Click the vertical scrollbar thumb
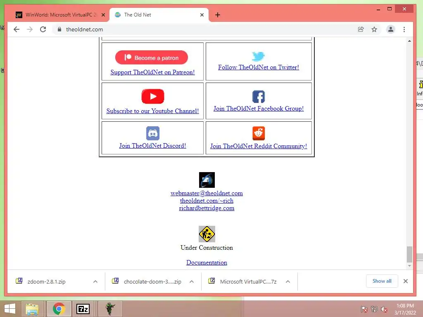Image resolution: width=423 pixels, height=317 pixels. [x=409, y=254]
